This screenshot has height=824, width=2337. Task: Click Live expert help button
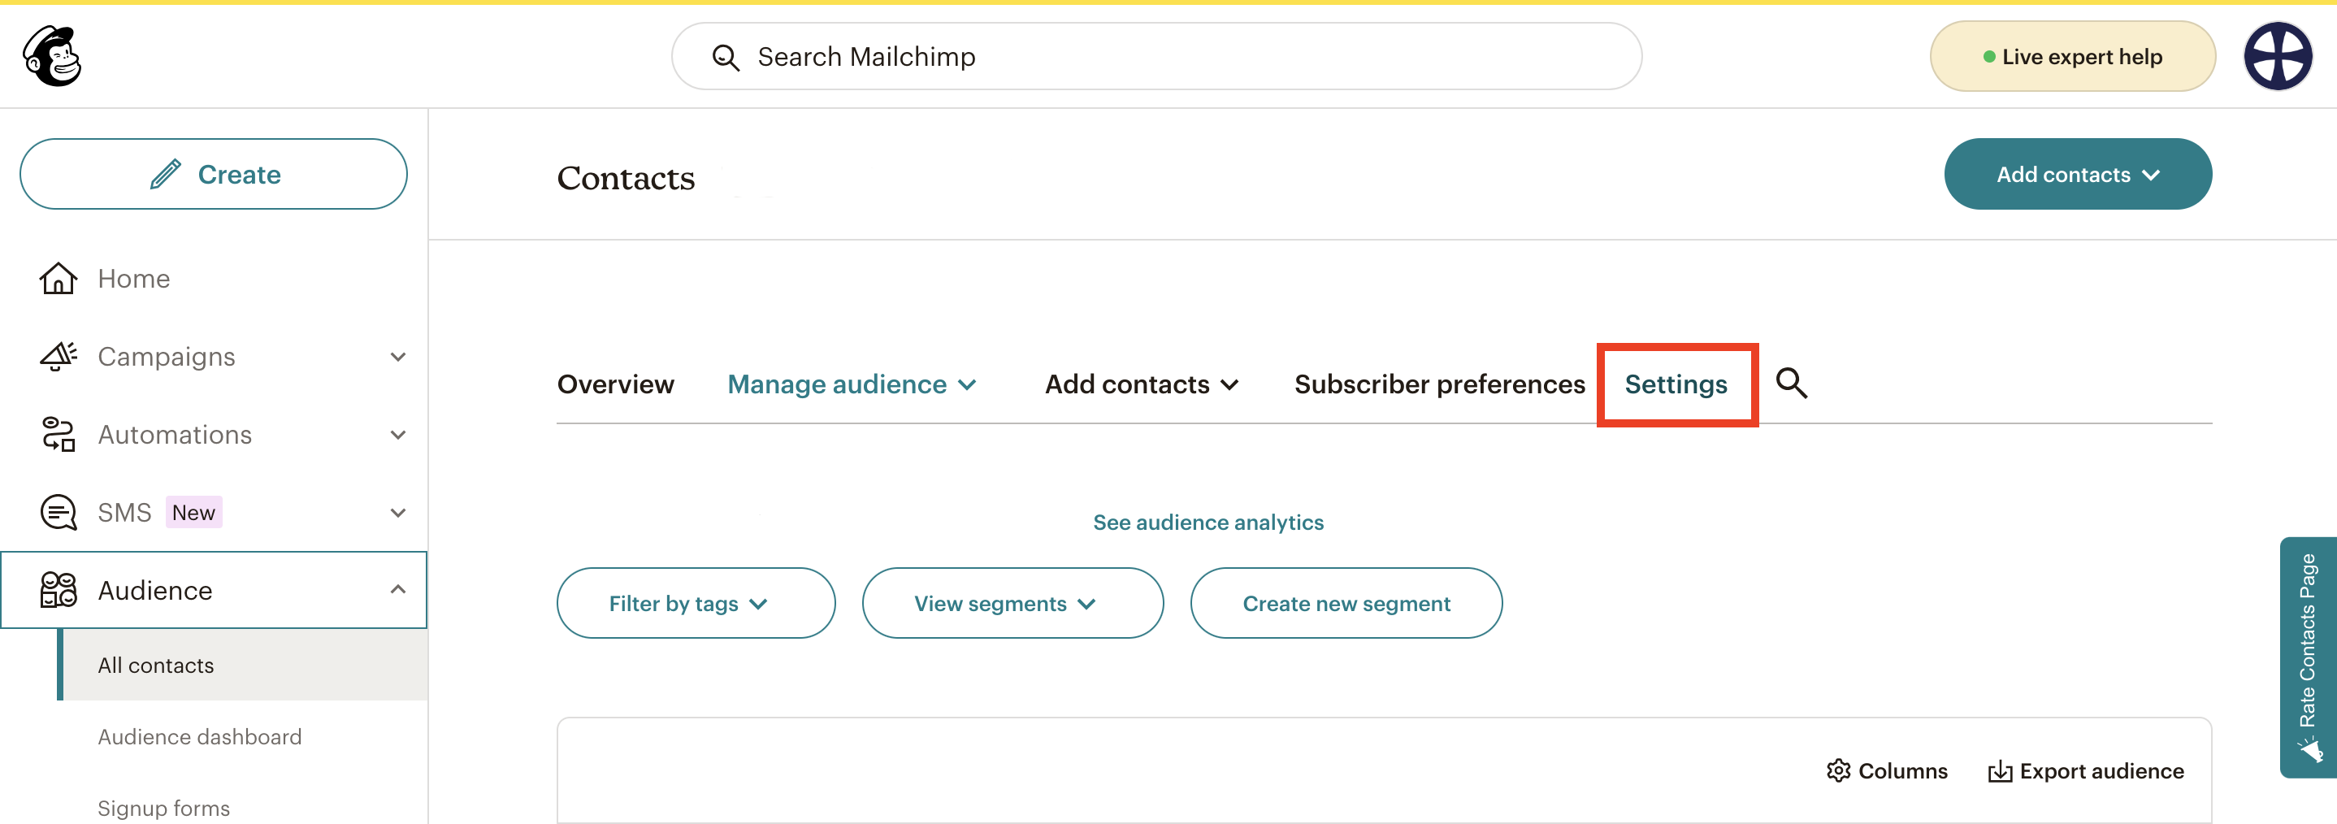click(2072, 56)
